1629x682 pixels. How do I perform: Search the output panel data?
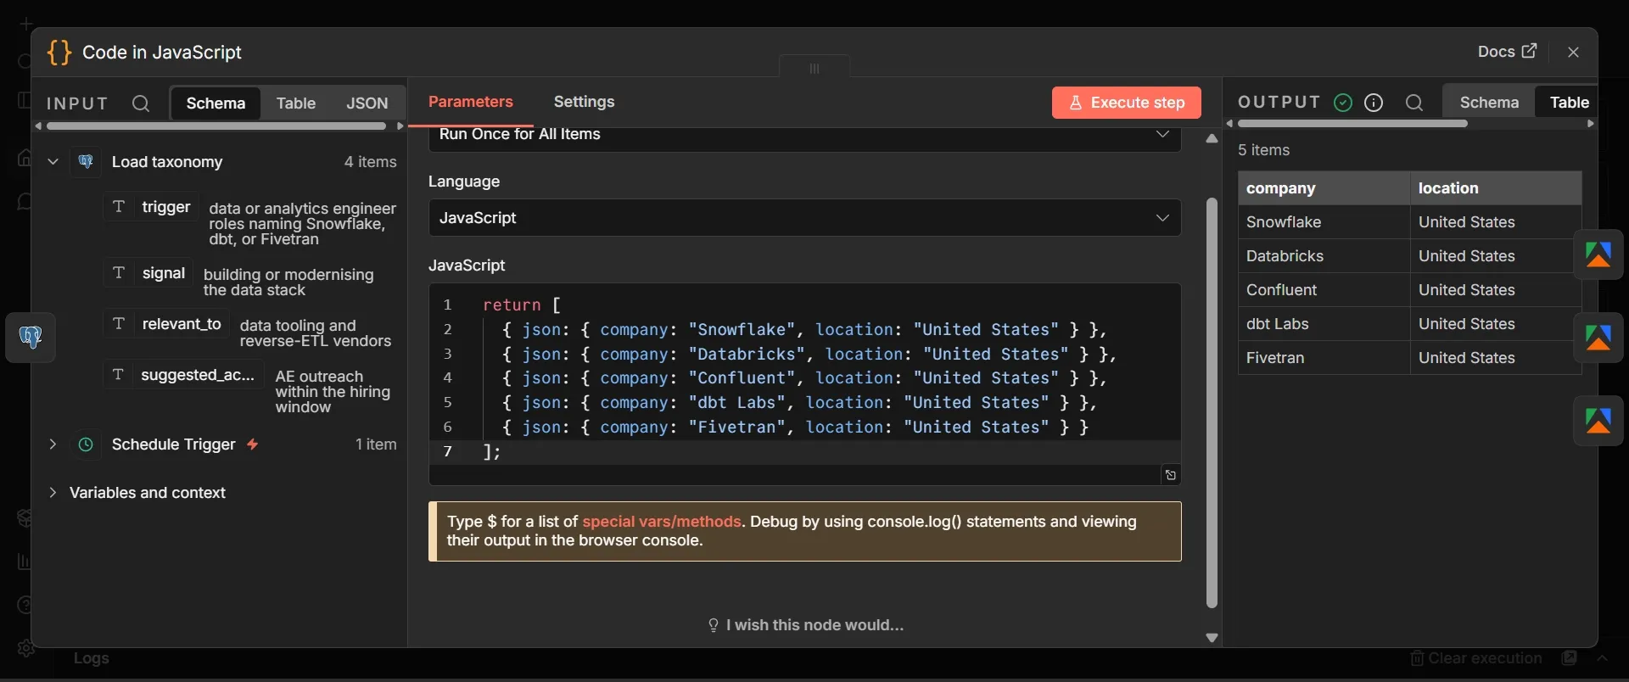click(1413, 103)
